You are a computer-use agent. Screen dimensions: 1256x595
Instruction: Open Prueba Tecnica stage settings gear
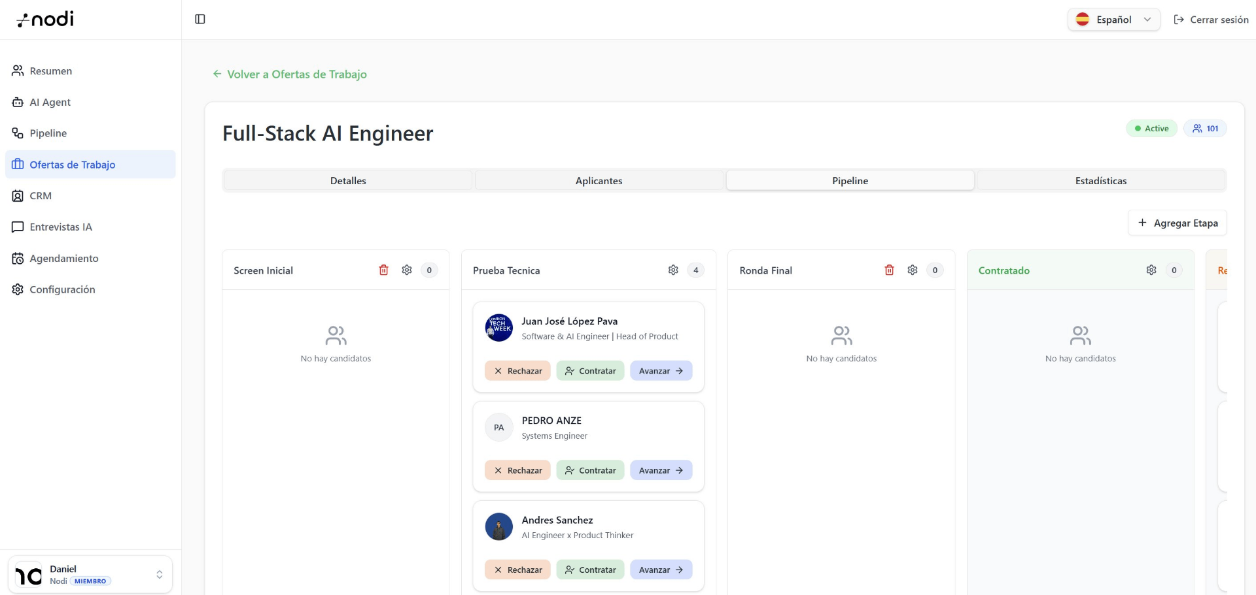coord(673,270)
